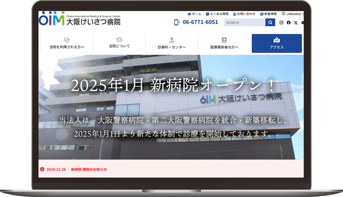Image resolution: width=343 pixels, height=197 pixels.
Task: Open the 当院を利用される方へ menu
Action: tap(67, 43)
